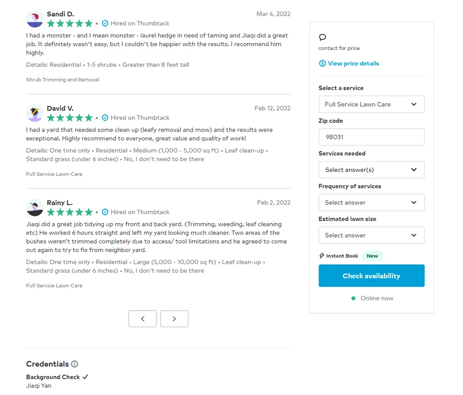
Task: Go to next page of reviews
Action: coord(174,319)
